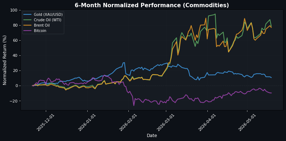Image resolution: width=286 pixels, height=141 pixels.
Task: Click the blue Gold legend line swatch
Action: pyautogui.click(x=27, y=14)
